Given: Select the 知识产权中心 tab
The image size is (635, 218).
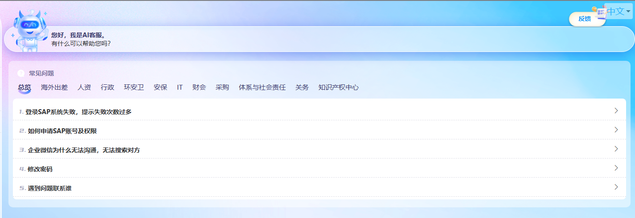Looking at the screenshot, I should click(x=339, y=87).
